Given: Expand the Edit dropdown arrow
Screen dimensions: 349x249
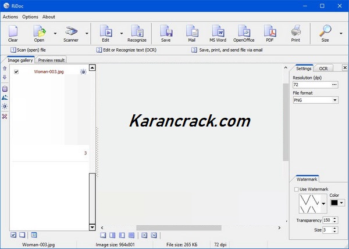Looking at the screenshot, I should click(x=122, y=34).
